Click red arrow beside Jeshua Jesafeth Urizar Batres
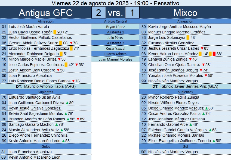 pos(202,48)
